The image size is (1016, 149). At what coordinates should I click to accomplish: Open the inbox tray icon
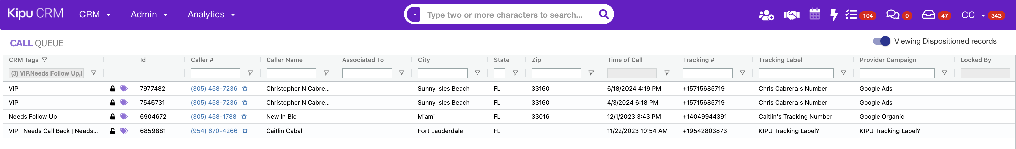pyautogui.click(x=928, y=15)
